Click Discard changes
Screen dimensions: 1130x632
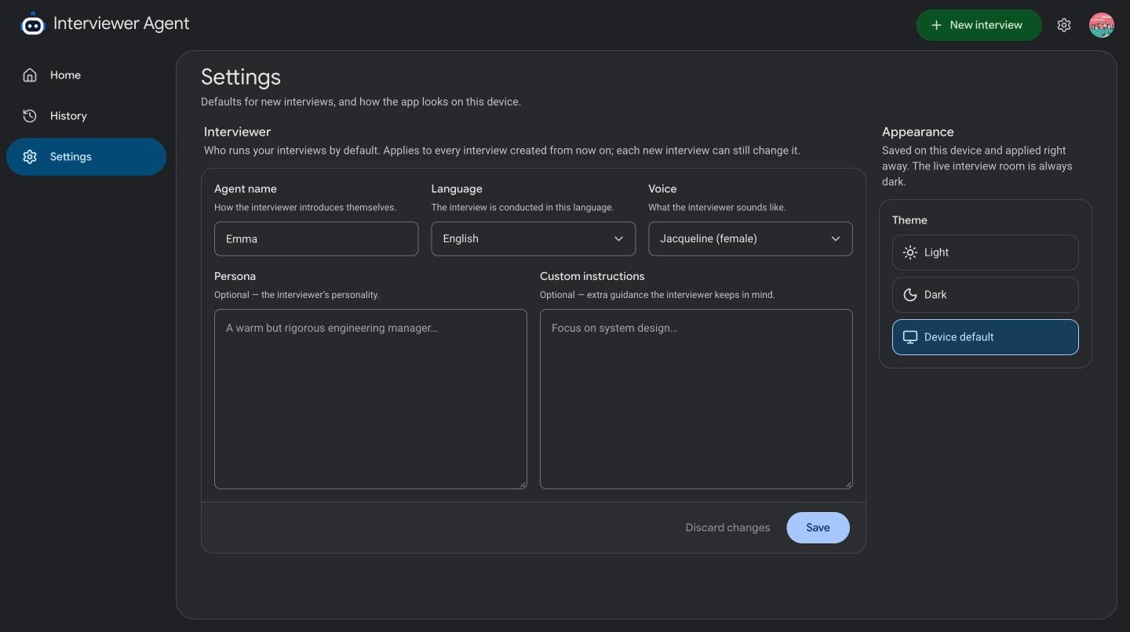[727, 528]
